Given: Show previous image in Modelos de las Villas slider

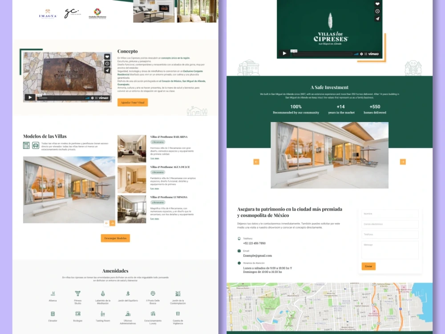Looking at the screenshot, I should click(x=106, y=223).
